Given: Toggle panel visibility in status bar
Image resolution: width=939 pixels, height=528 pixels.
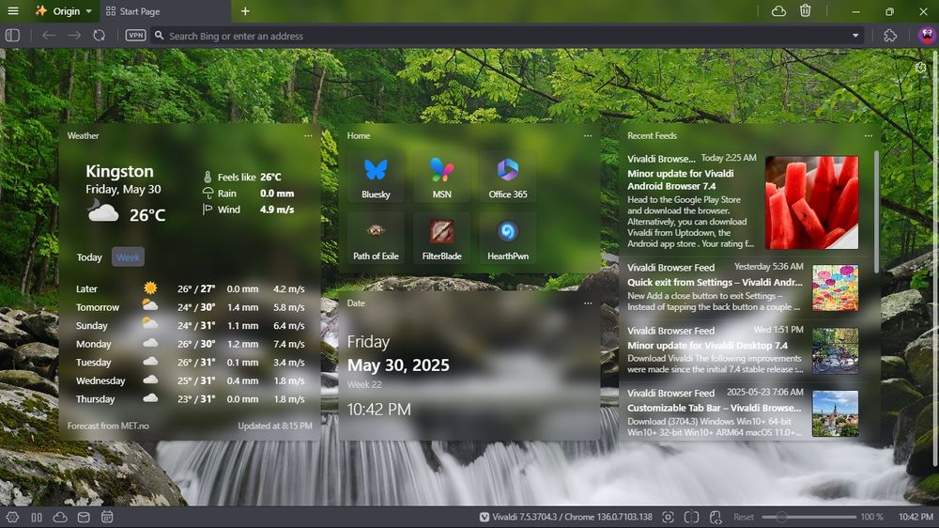Looking at the screenshot, I should 37,518.
